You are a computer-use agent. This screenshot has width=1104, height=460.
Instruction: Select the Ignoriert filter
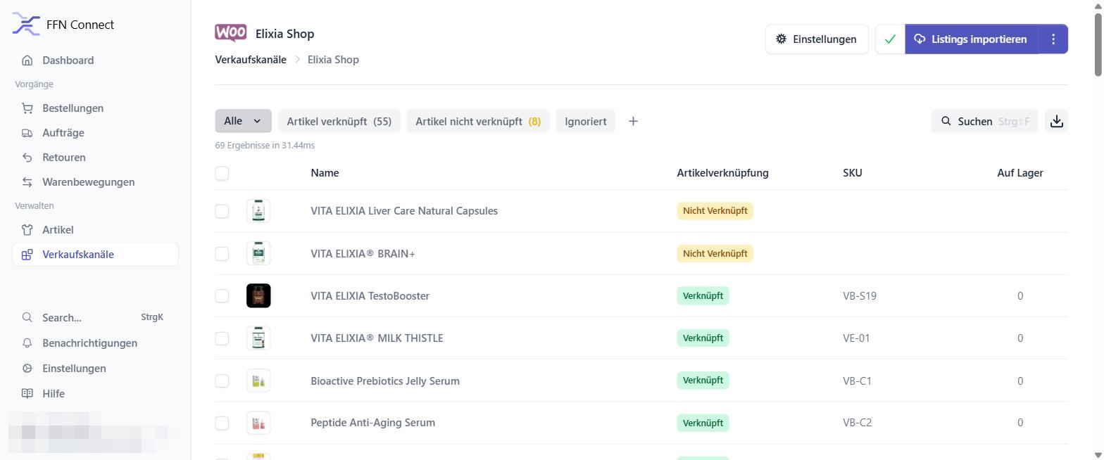pos(585,121)
